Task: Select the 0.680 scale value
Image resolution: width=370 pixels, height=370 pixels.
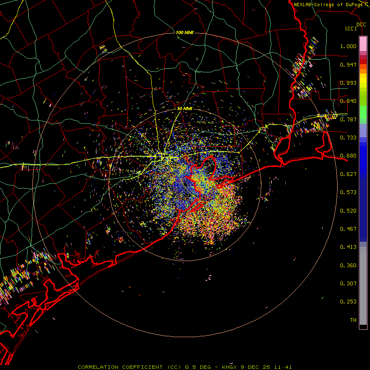Action: click(348, 156)
